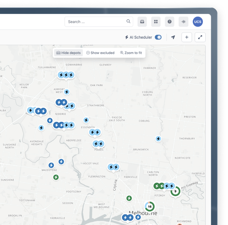Viewport: 228px width, 225px height.
Task: Click the audio waveform icon
Action: (183, 22)
